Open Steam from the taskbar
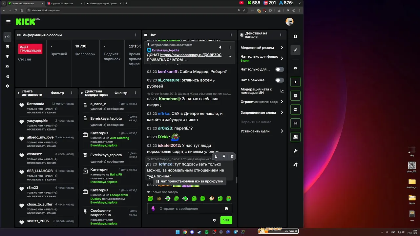Viewport: 420px width, 236px height. pyautogui.click(x=199, y=232)
